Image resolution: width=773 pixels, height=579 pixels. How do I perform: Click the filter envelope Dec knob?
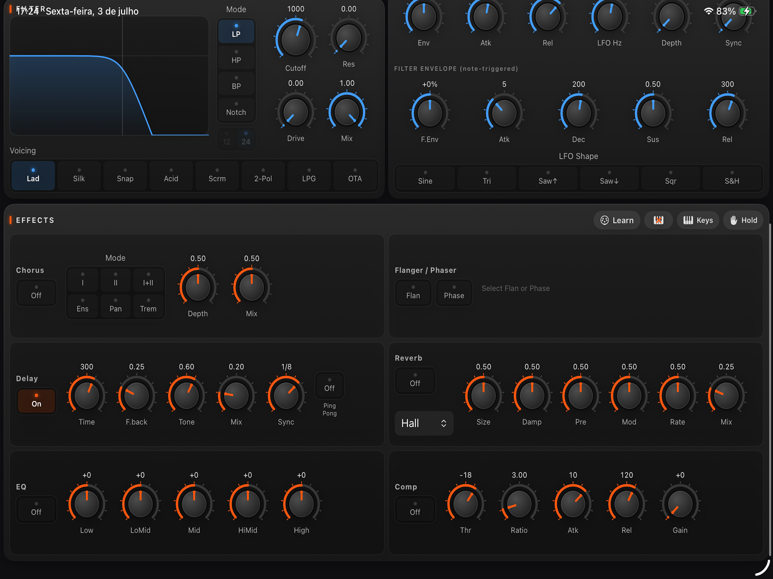point(579,113)
